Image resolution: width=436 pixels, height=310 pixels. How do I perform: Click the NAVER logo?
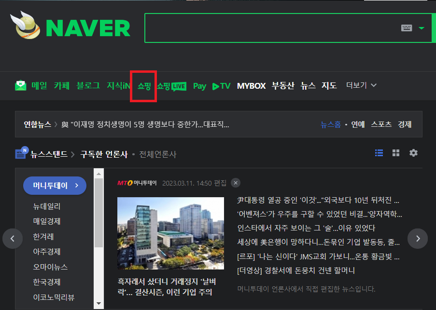coord(88,28)
